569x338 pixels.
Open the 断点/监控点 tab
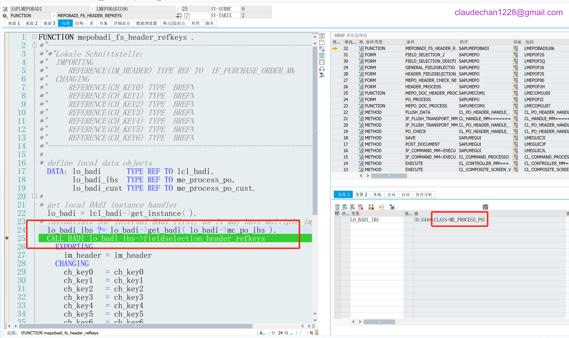174,23
